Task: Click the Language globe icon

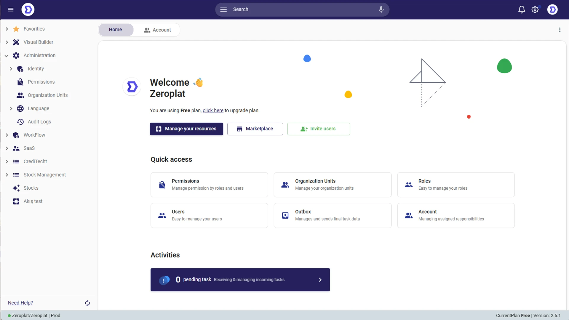Action: [20, 108]
